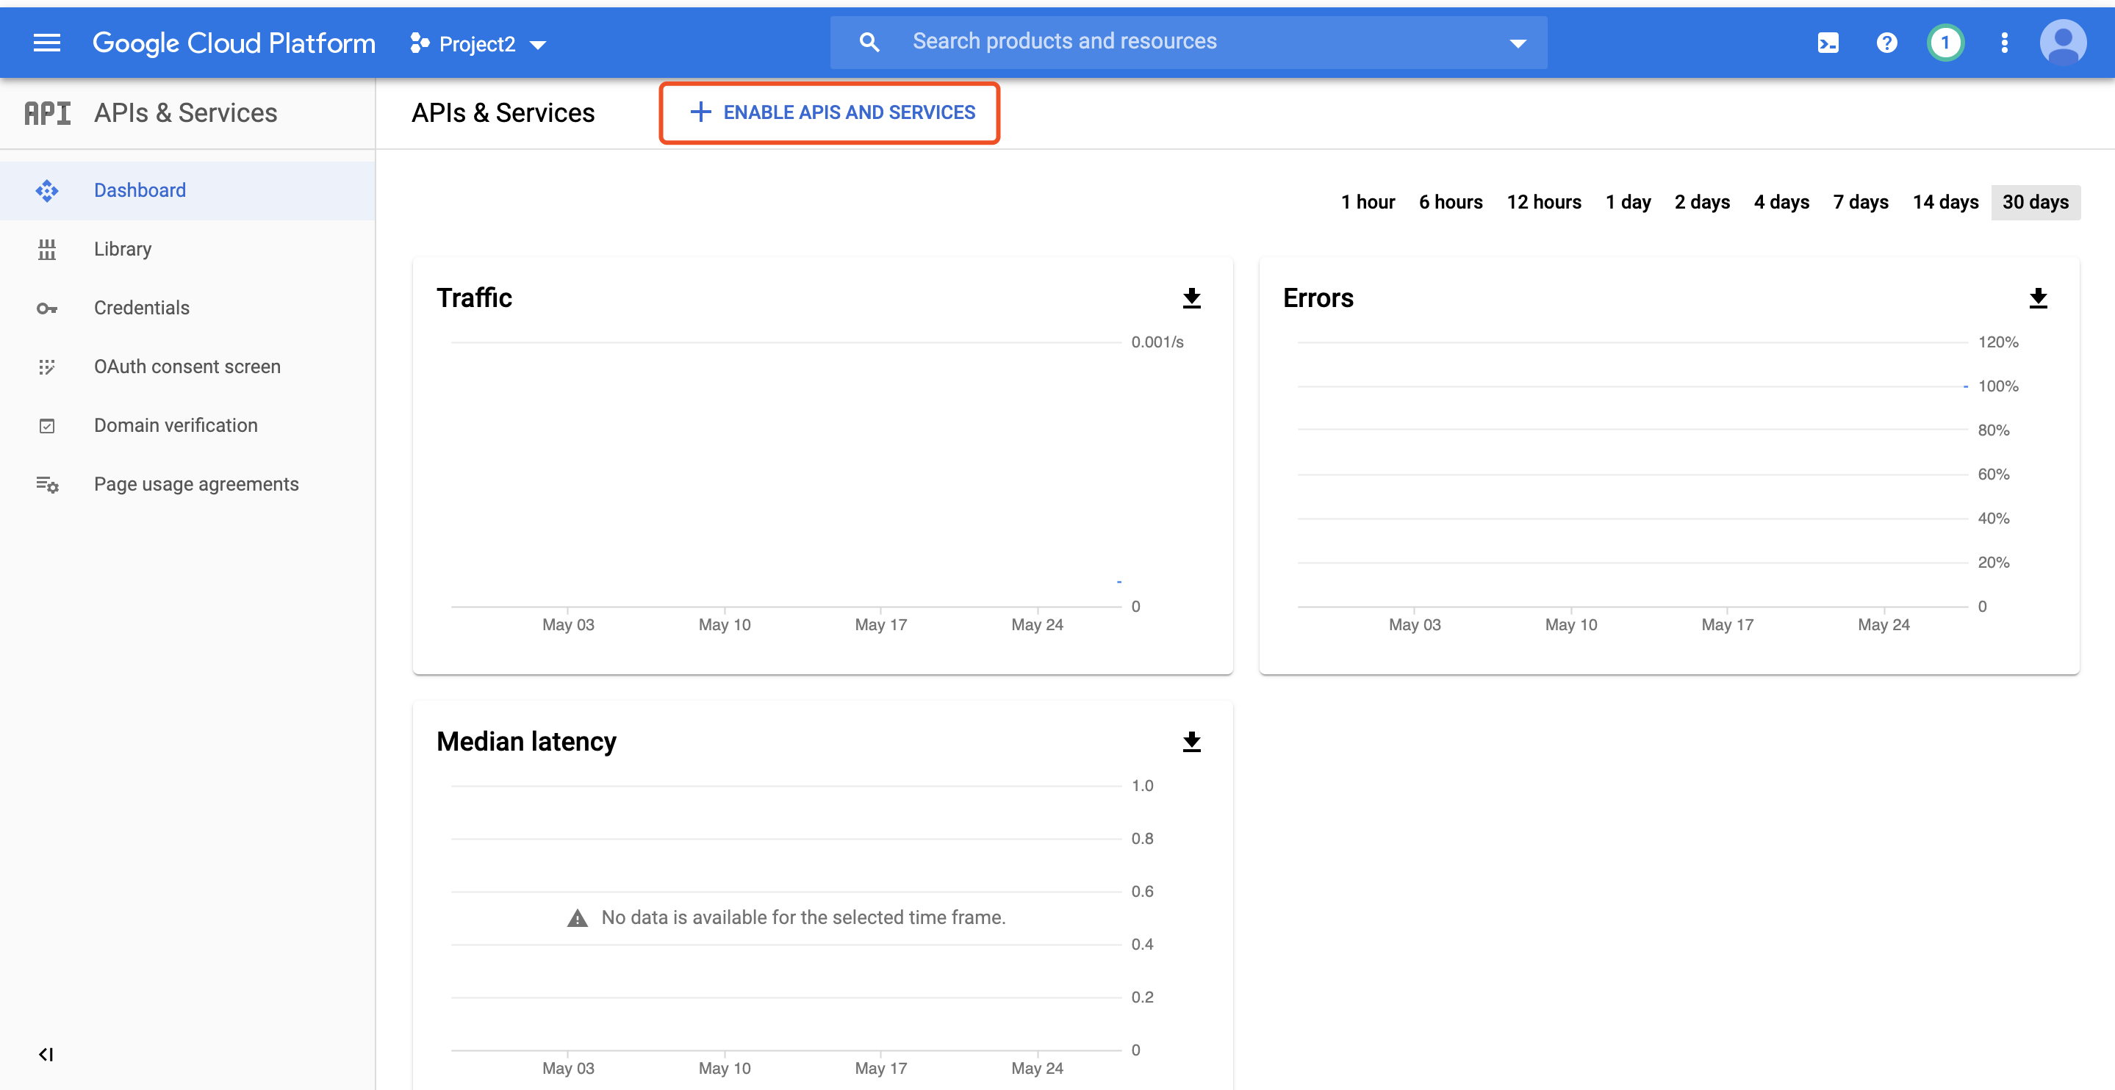This screenshot has height=1090, width=2115.
Task: Activate Cloud Shell terminal
Action: (x=1828, y=43)
